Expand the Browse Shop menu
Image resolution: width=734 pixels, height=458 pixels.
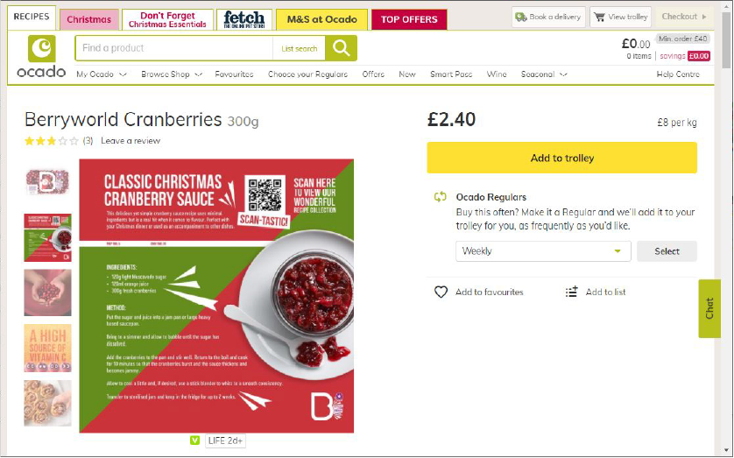coord(172,74)
